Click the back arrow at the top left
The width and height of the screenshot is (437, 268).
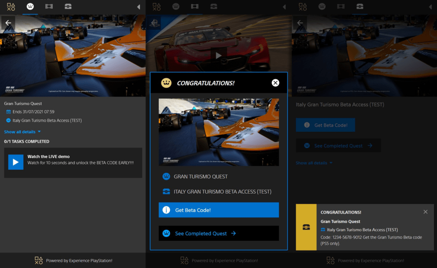pos(8,23)
